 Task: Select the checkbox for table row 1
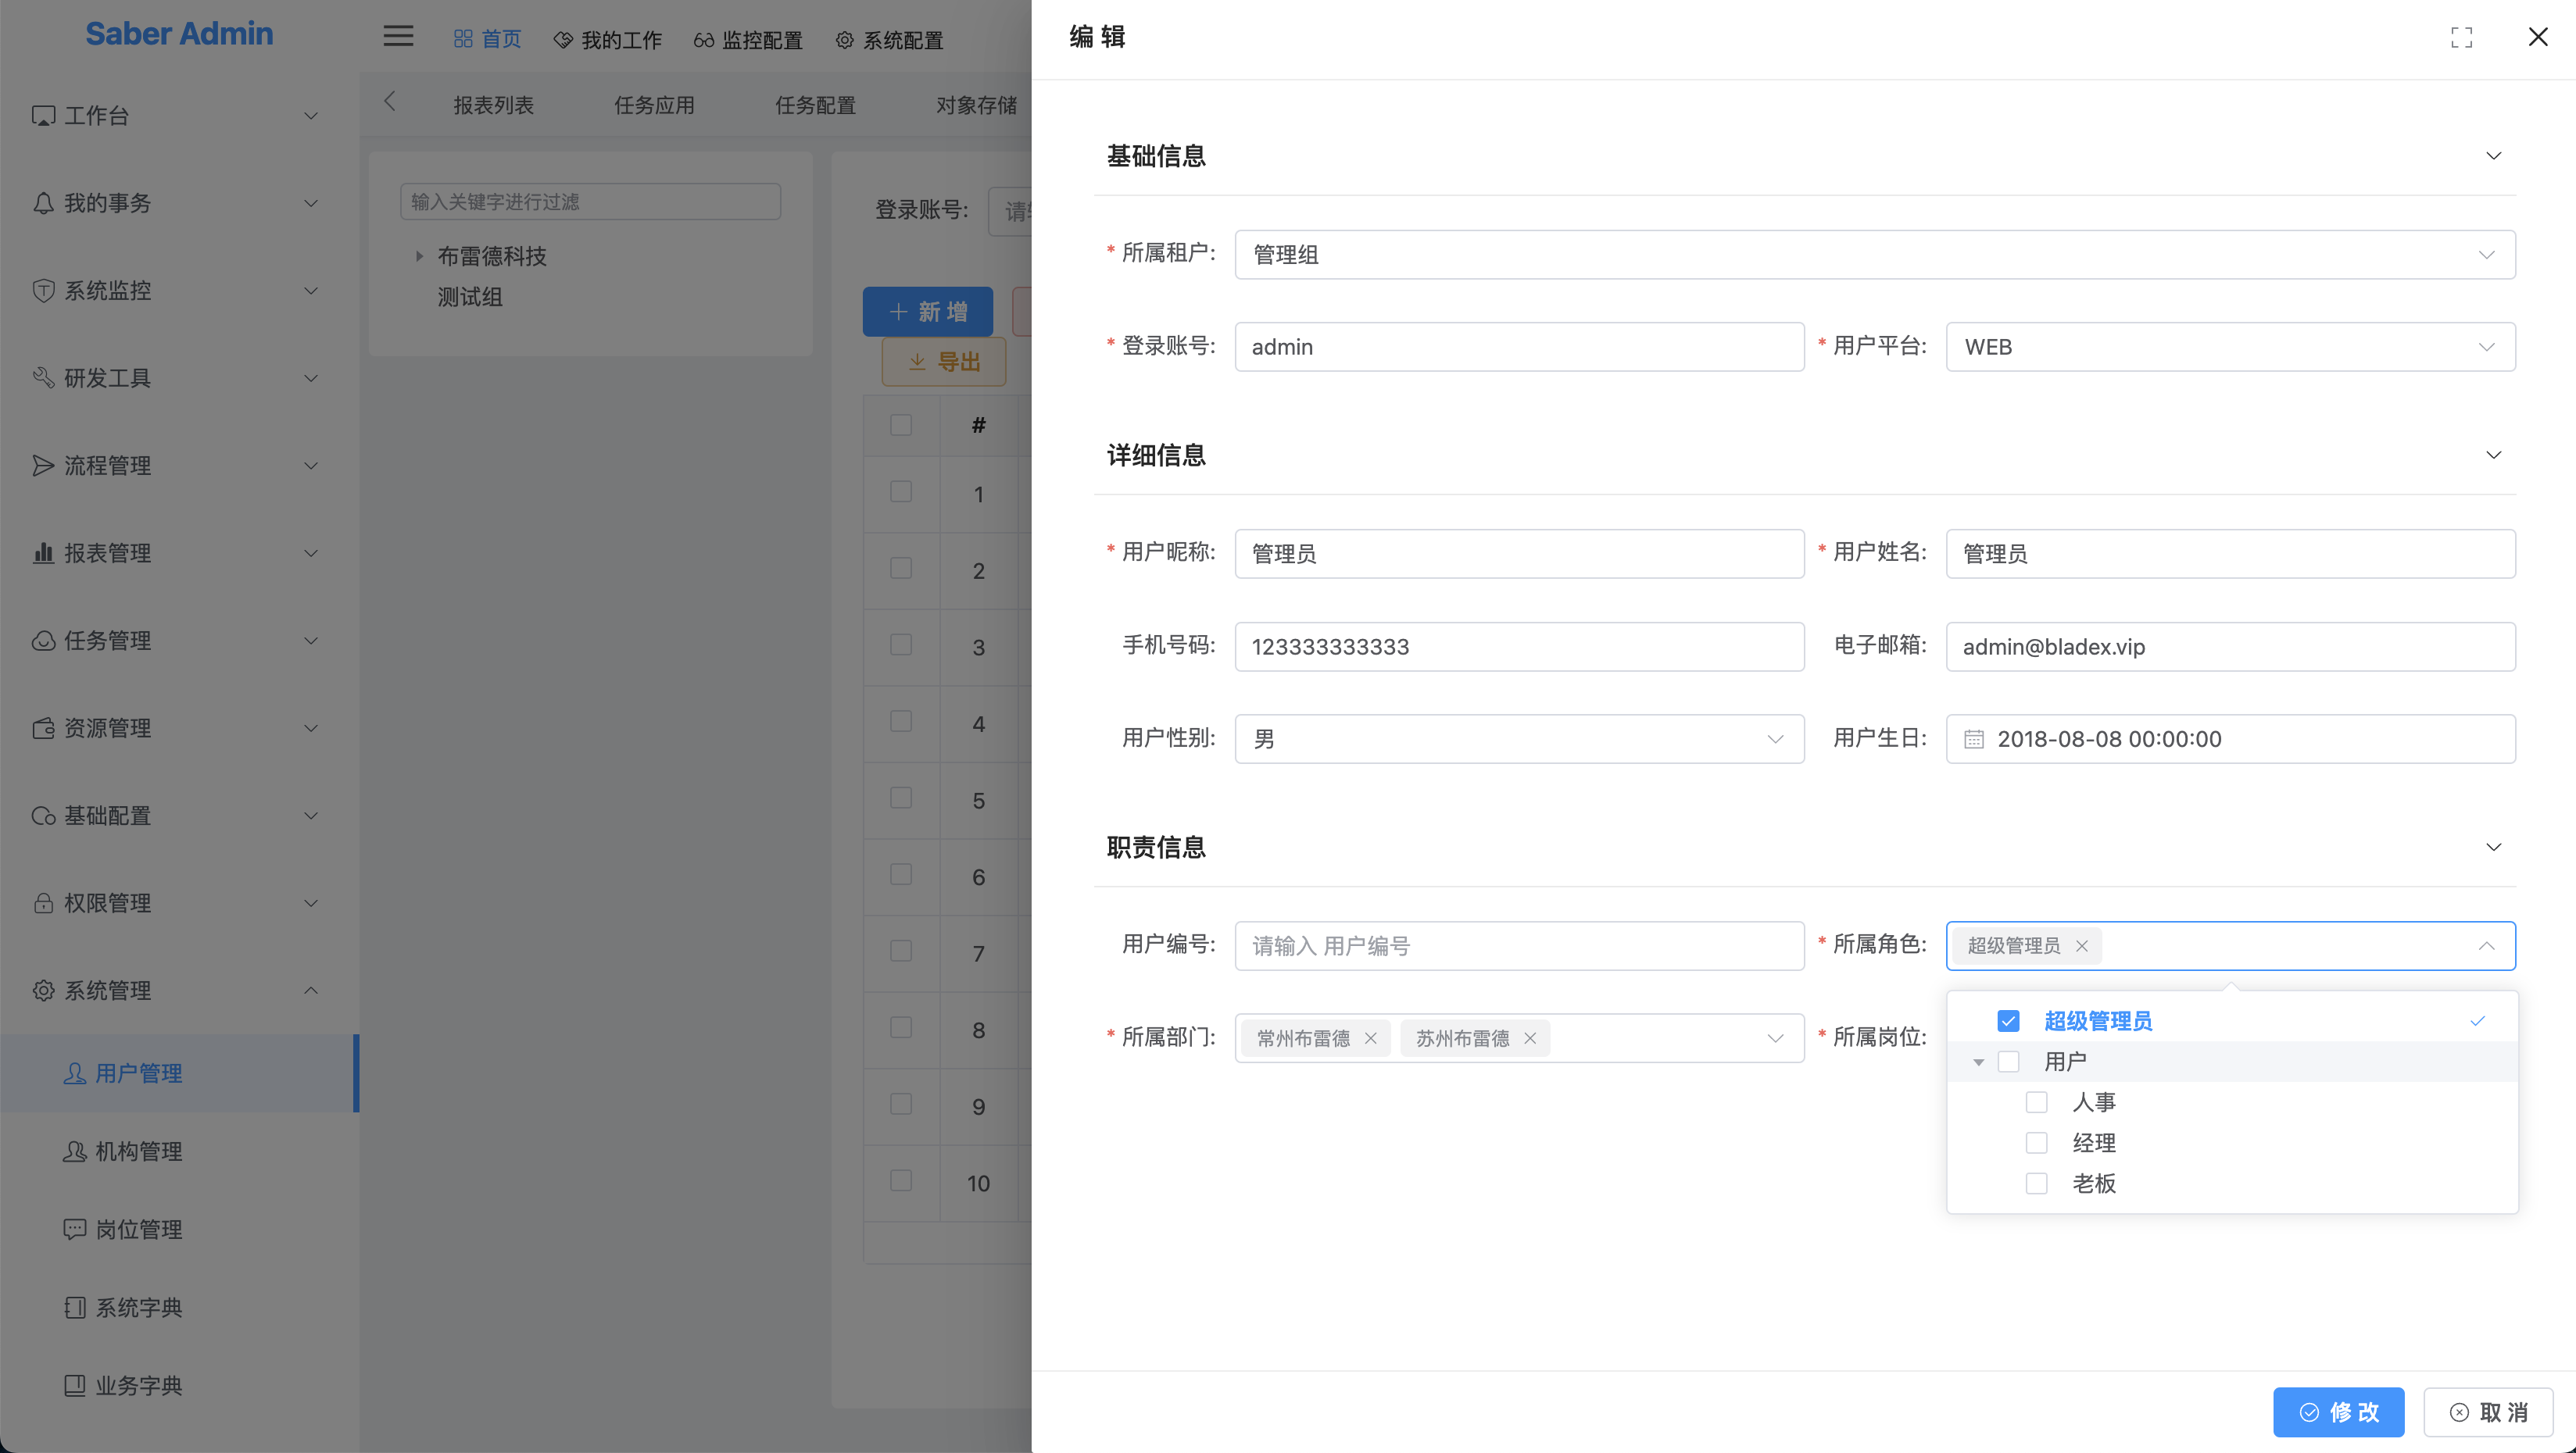click(901, 491)
